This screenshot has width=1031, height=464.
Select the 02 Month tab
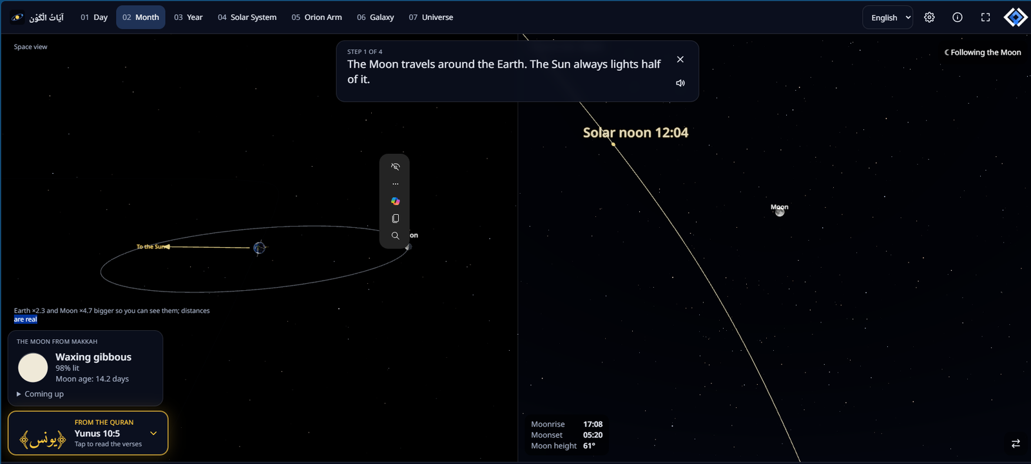pos(140,17)
